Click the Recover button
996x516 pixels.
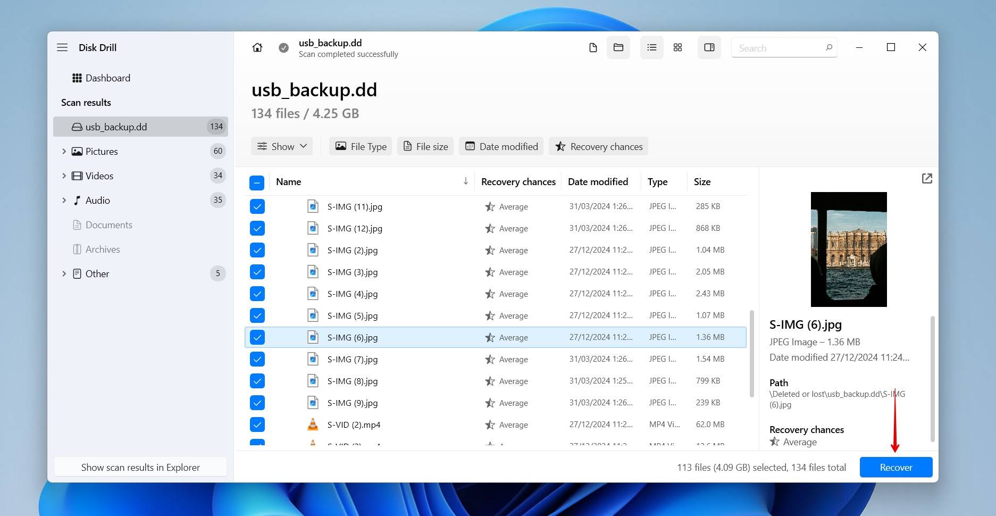(x=895, y=467)
